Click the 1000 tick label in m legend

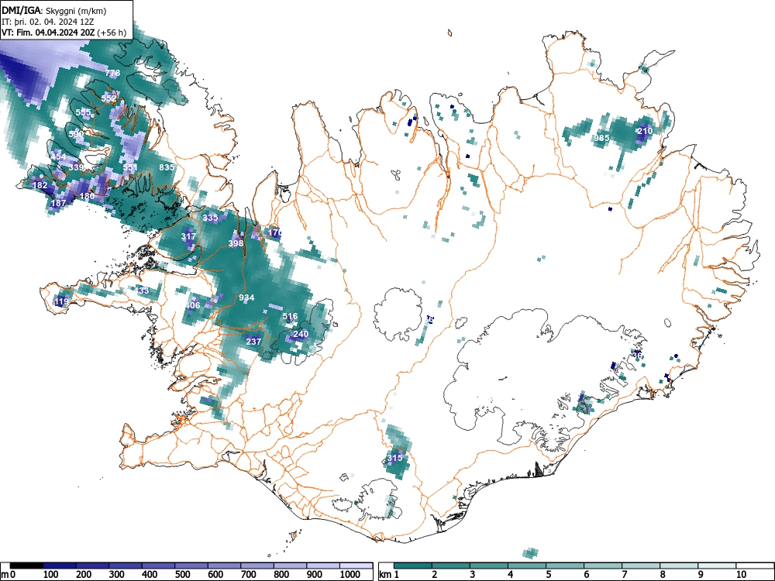click(350, 575)
